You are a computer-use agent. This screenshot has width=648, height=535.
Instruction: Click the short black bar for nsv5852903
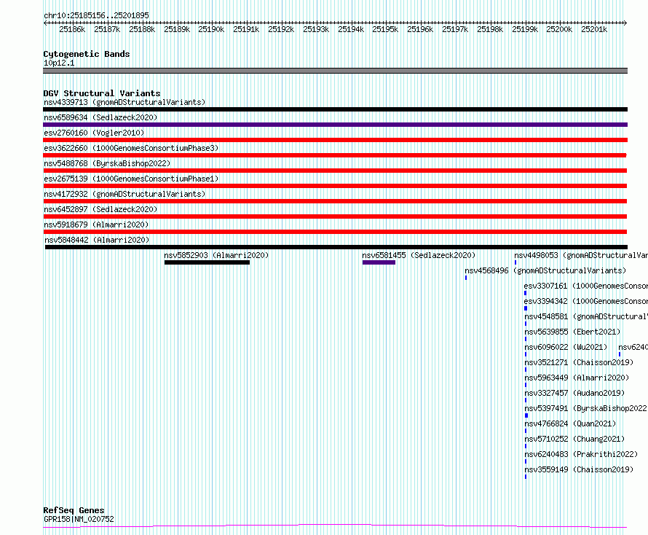tap(207, 262)
